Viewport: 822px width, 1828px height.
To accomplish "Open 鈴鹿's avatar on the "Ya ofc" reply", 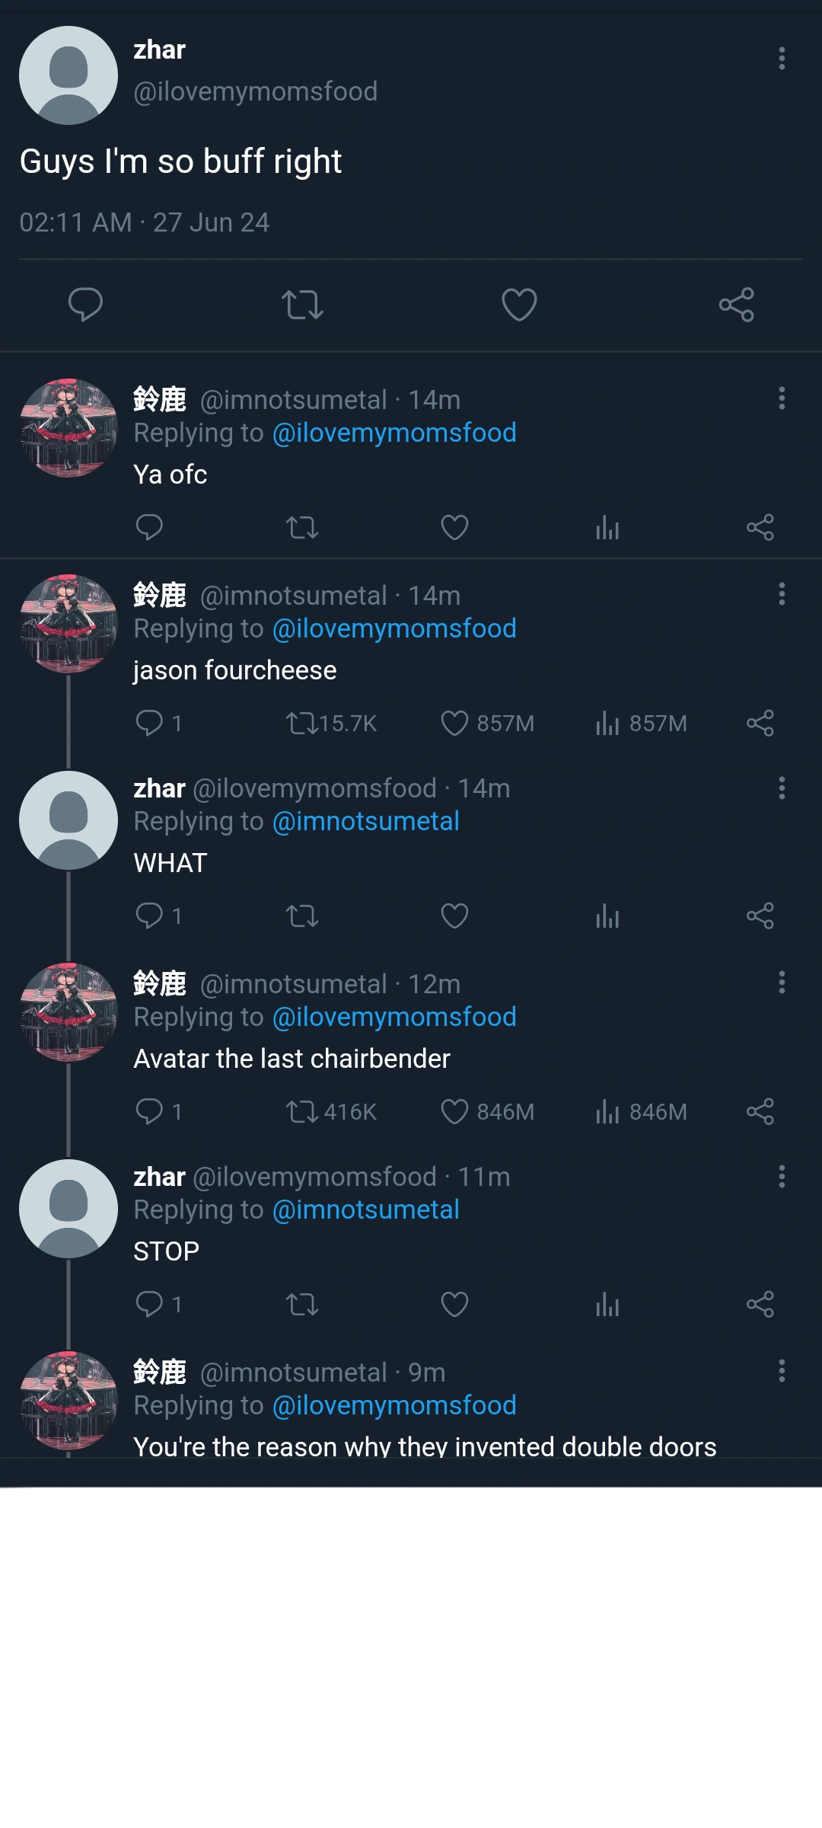I will [68, 428].
